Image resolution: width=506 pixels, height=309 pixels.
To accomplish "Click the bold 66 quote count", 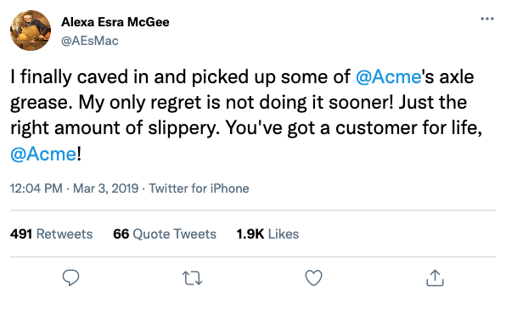I will pos(121,233).
